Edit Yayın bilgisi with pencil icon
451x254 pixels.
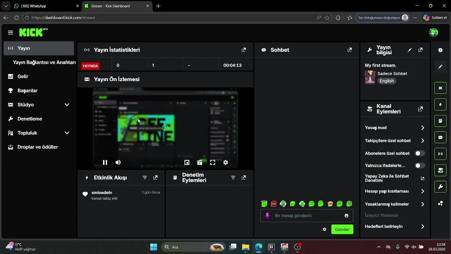point(409,50)
